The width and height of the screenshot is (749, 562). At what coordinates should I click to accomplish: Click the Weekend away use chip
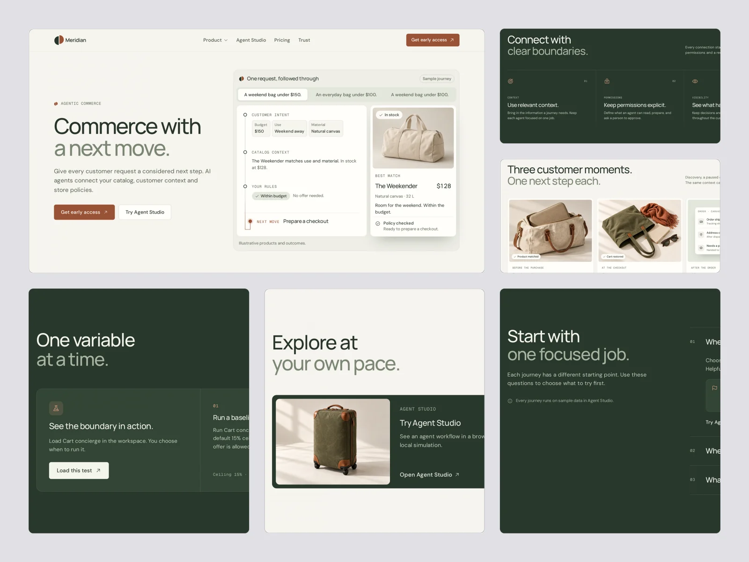[x=289, y=128]
